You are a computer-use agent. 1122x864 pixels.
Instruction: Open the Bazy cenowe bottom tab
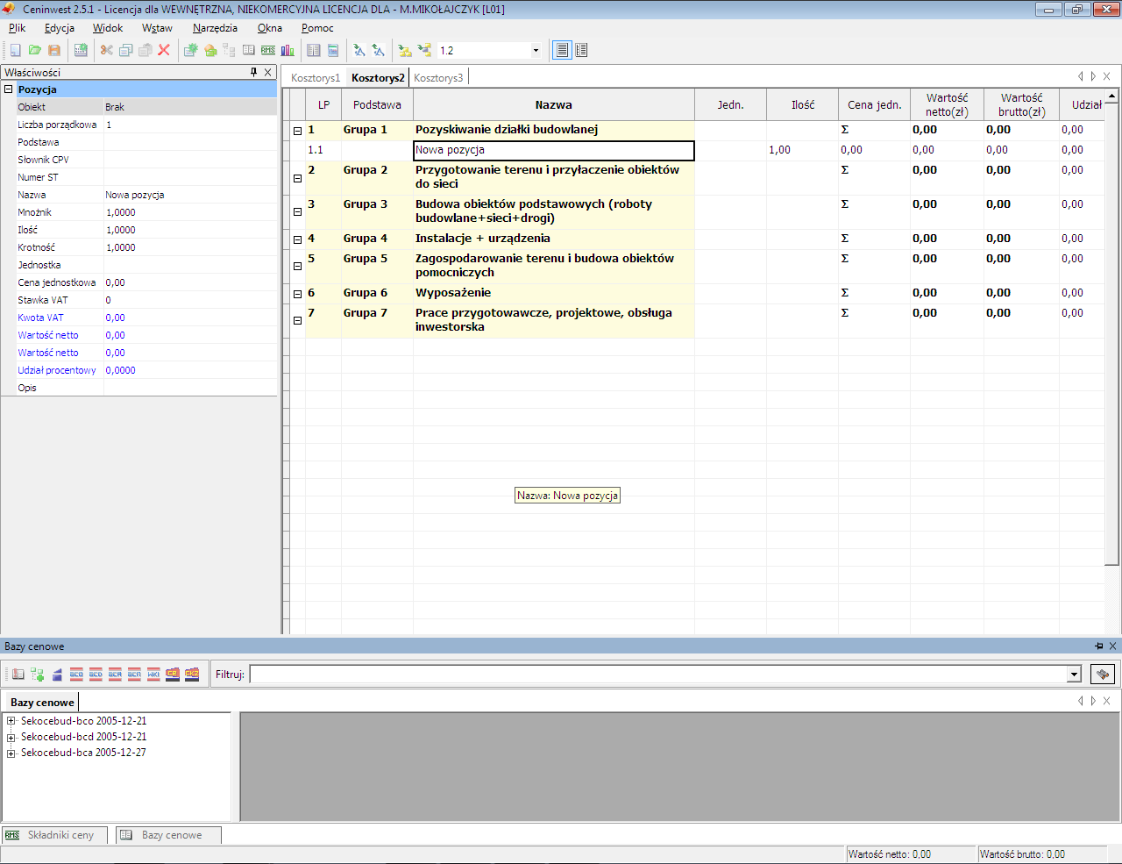[168, 835]
